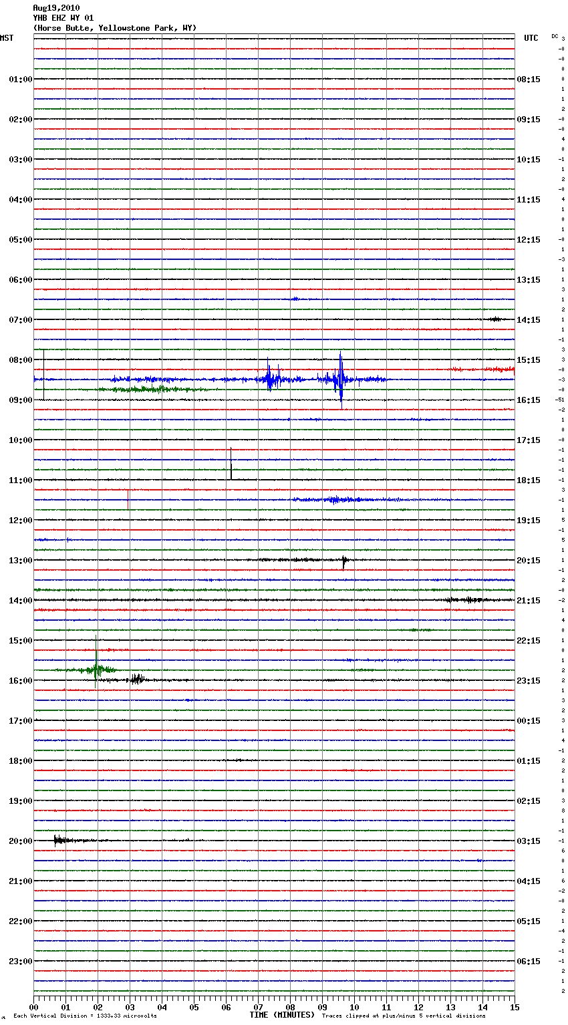
Task: Select the MST time label "02:00"
Action: 21,120
